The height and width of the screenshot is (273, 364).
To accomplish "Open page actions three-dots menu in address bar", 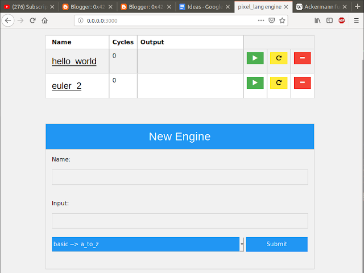I will point(261,20).
